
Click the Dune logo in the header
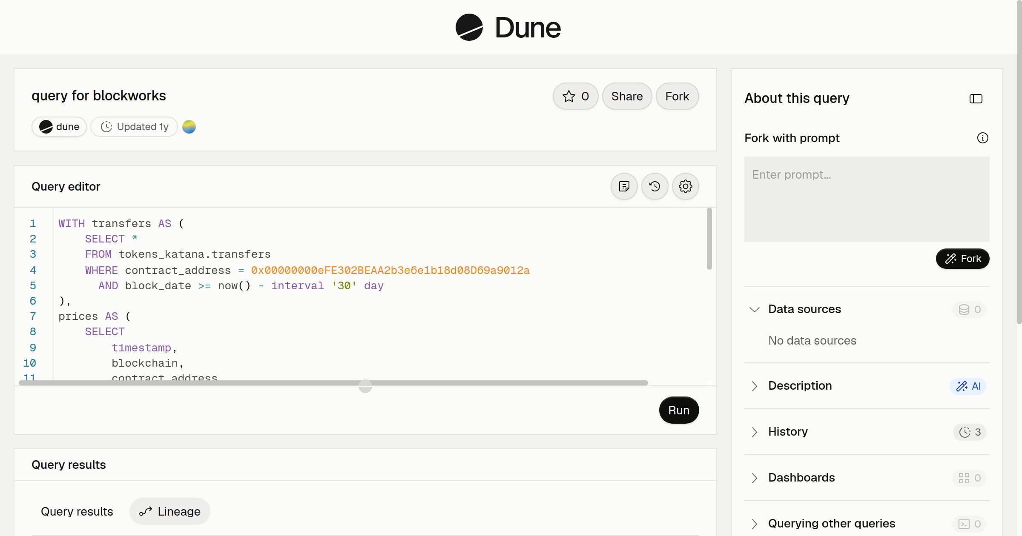508,27
